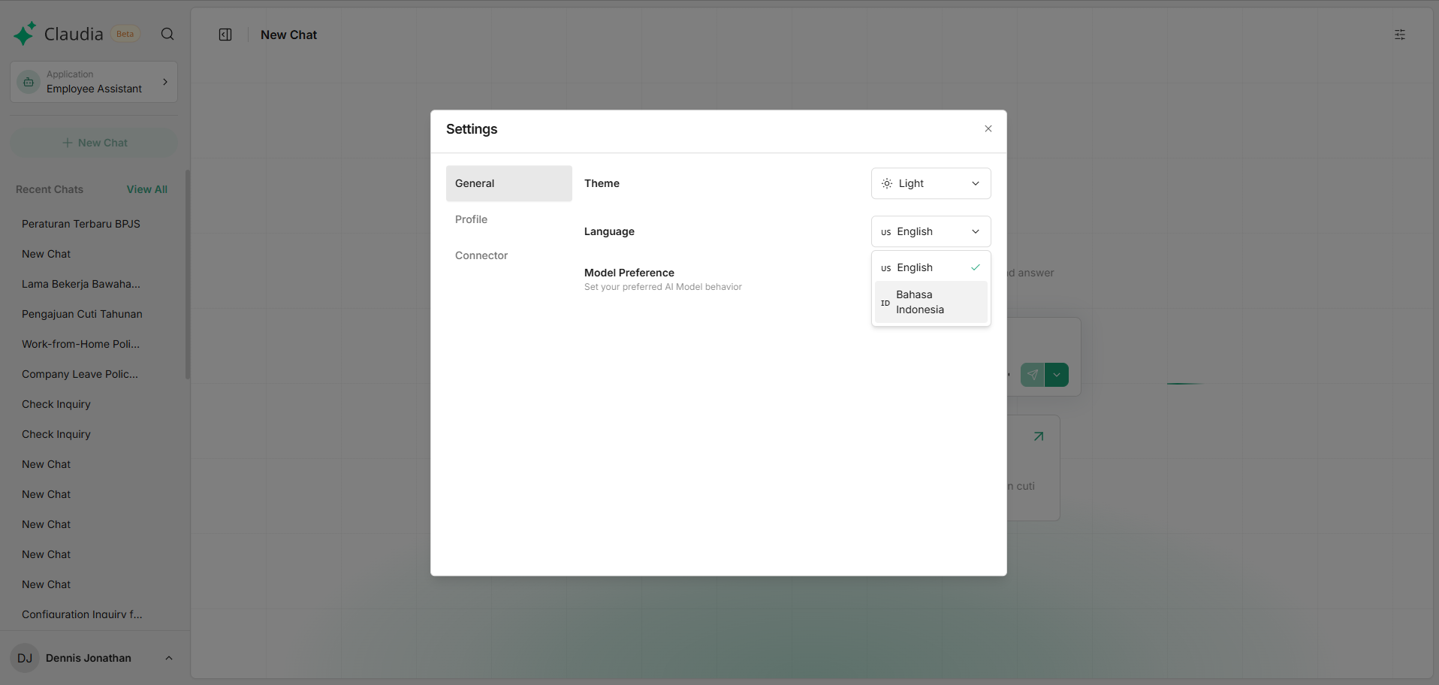1439x685 pixels.
Task: Open the chat filter sliders icon
Action: coord(1399,35)
